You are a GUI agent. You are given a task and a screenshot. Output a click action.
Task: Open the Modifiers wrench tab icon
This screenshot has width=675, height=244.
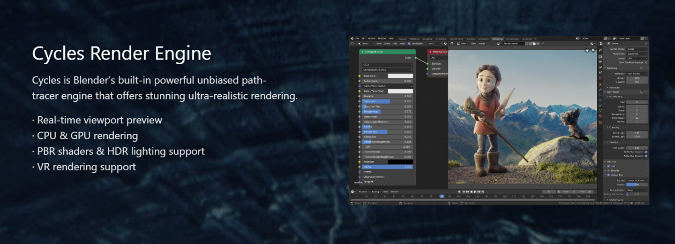(x=600, y=90)
